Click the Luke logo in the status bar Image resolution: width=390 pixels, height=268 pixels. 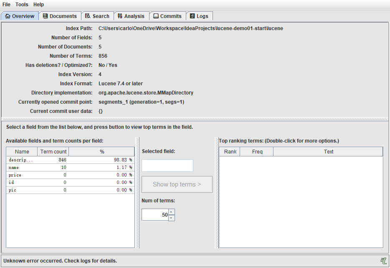click(383, 261)
